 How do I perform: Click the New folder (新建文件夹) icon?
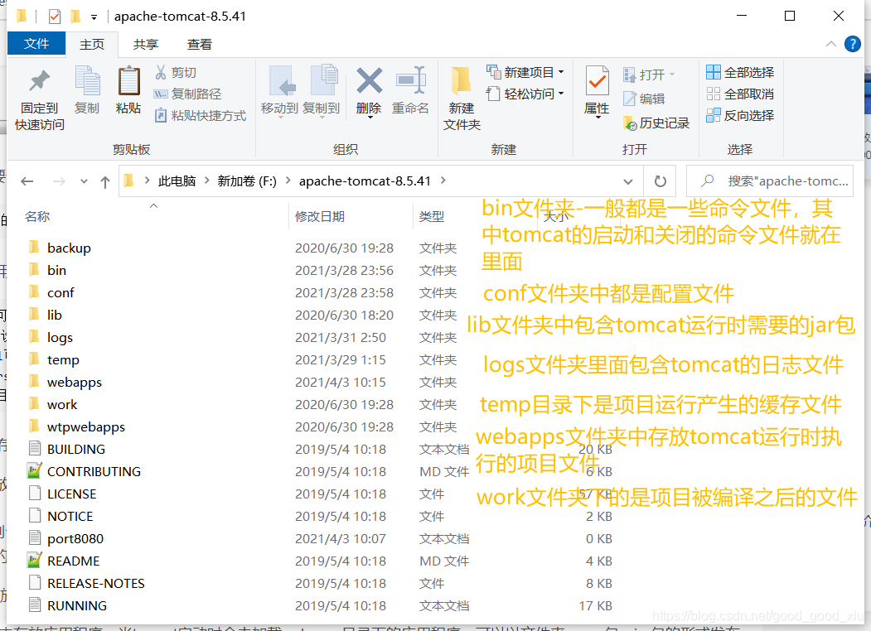(462, 81)
